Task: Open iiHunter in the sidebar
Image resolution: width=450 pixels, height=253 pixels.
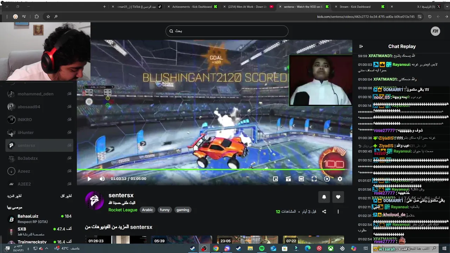Action: pos(39,132)
